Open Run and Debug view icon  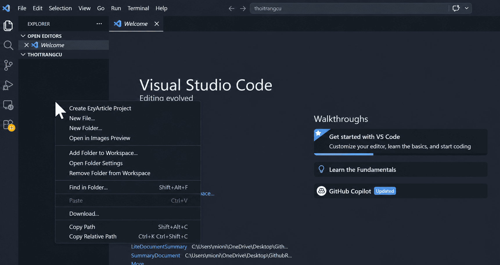(8, 85)
